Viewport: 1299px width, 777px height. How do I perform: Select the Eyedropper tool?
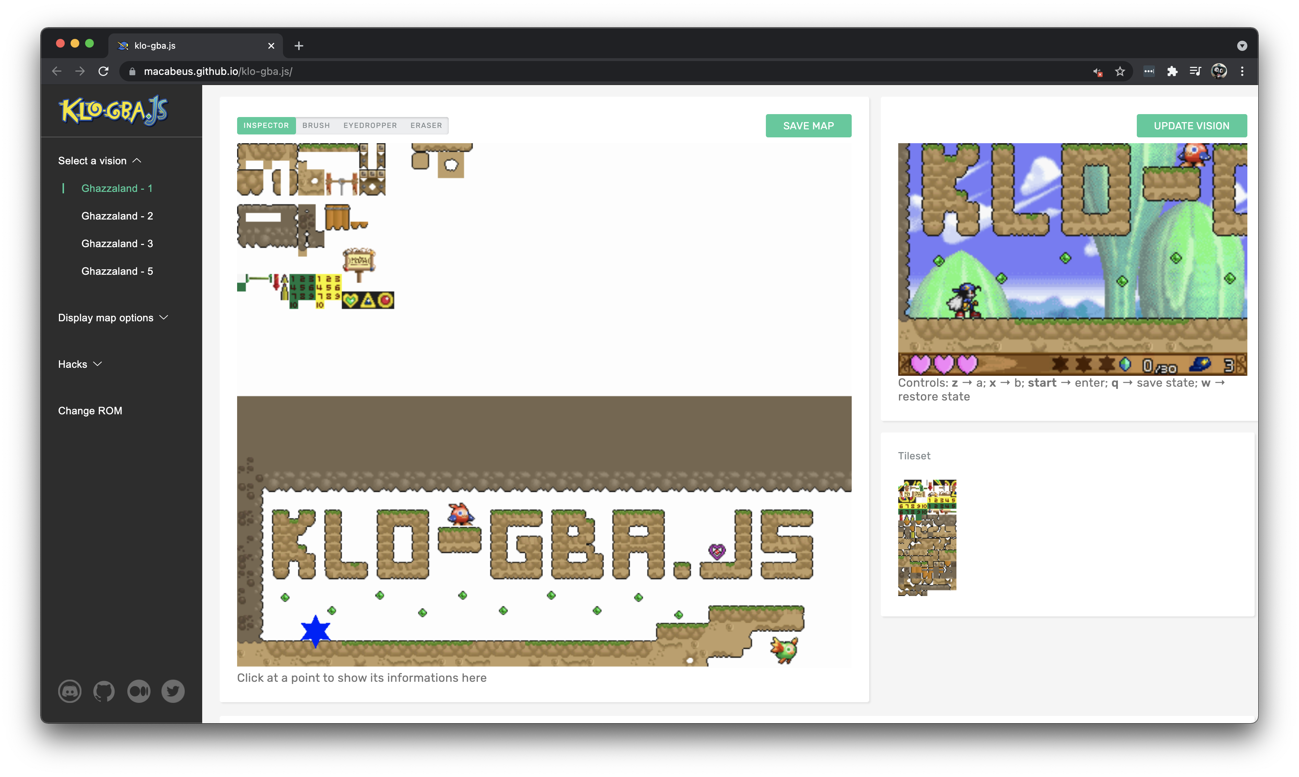coord(370,126)
